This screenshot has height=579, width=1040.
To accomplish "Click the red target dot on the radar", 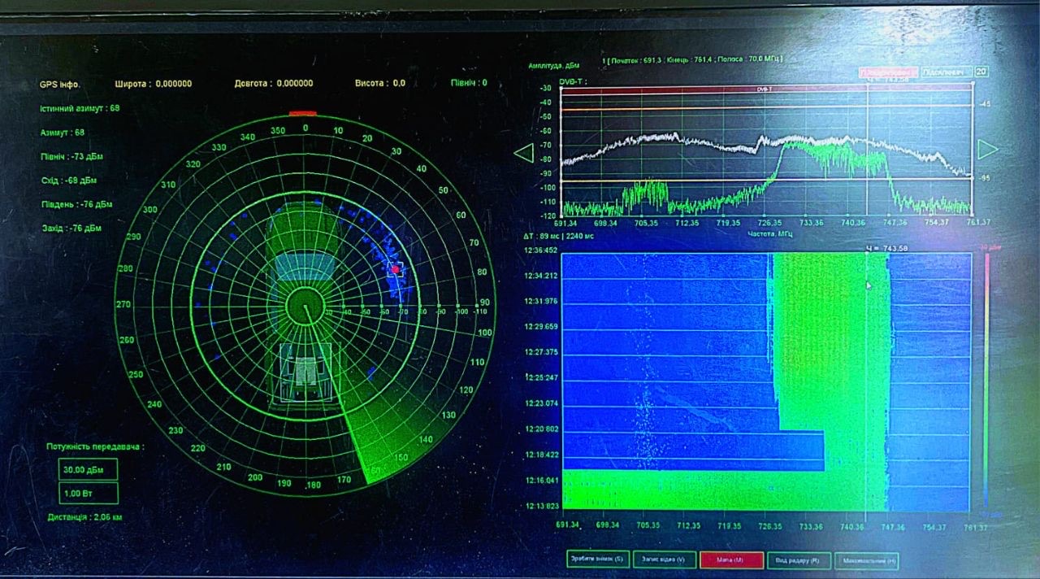I will (396, 269).
